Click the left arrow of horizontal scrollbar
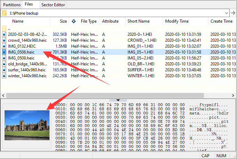Viewport: 237px width, 159px height. 3,95
